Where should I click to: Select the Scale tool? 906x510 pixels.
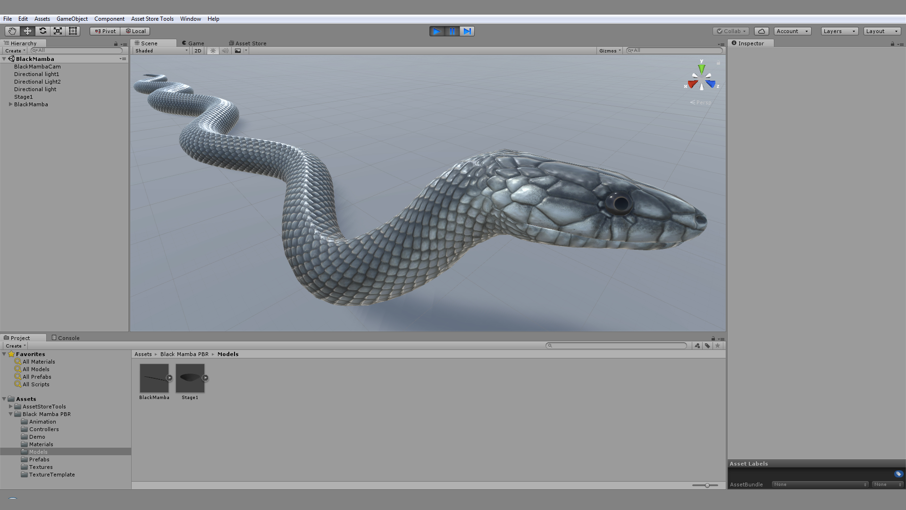58,31
